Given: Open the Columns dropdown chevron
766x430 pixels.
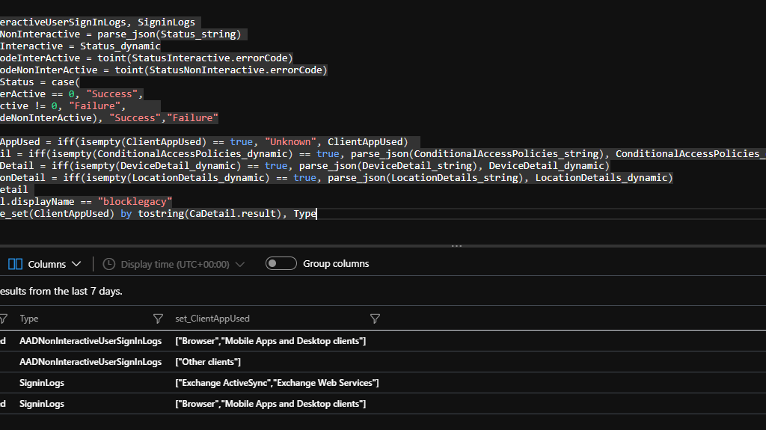Looking at the screenshot, I should point(76,264).
